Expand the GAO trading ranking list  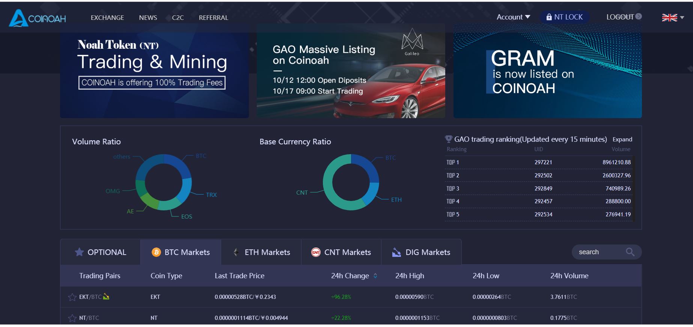(622, 139)
